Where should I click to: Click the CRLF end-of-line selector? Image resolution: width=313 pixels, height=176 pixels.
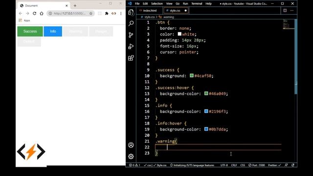234,165
